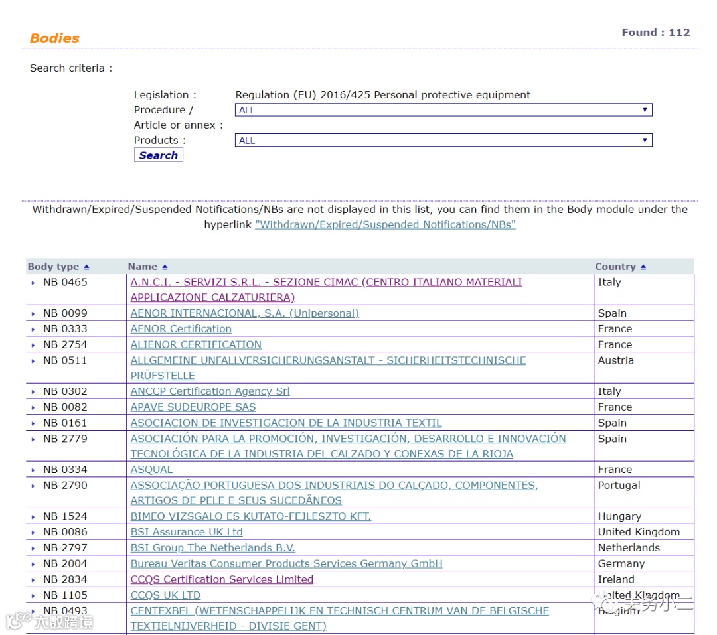717x635 pixels.
Task: Click the Name column header
Action: point(142,267)
